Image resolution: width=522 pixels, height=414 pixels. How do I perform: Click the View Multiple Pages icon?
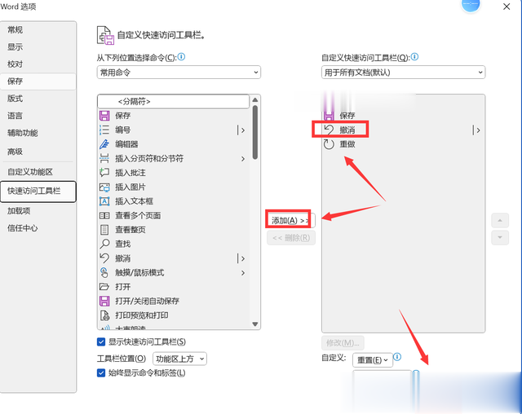(104, 215)
